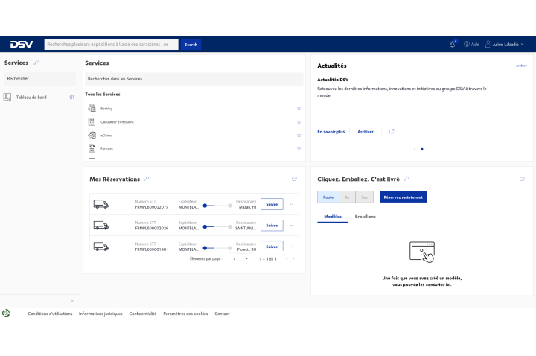Open more options for Mazan, FR reservation
Screen dimensions: 536x356
click(x=291, y=204)
